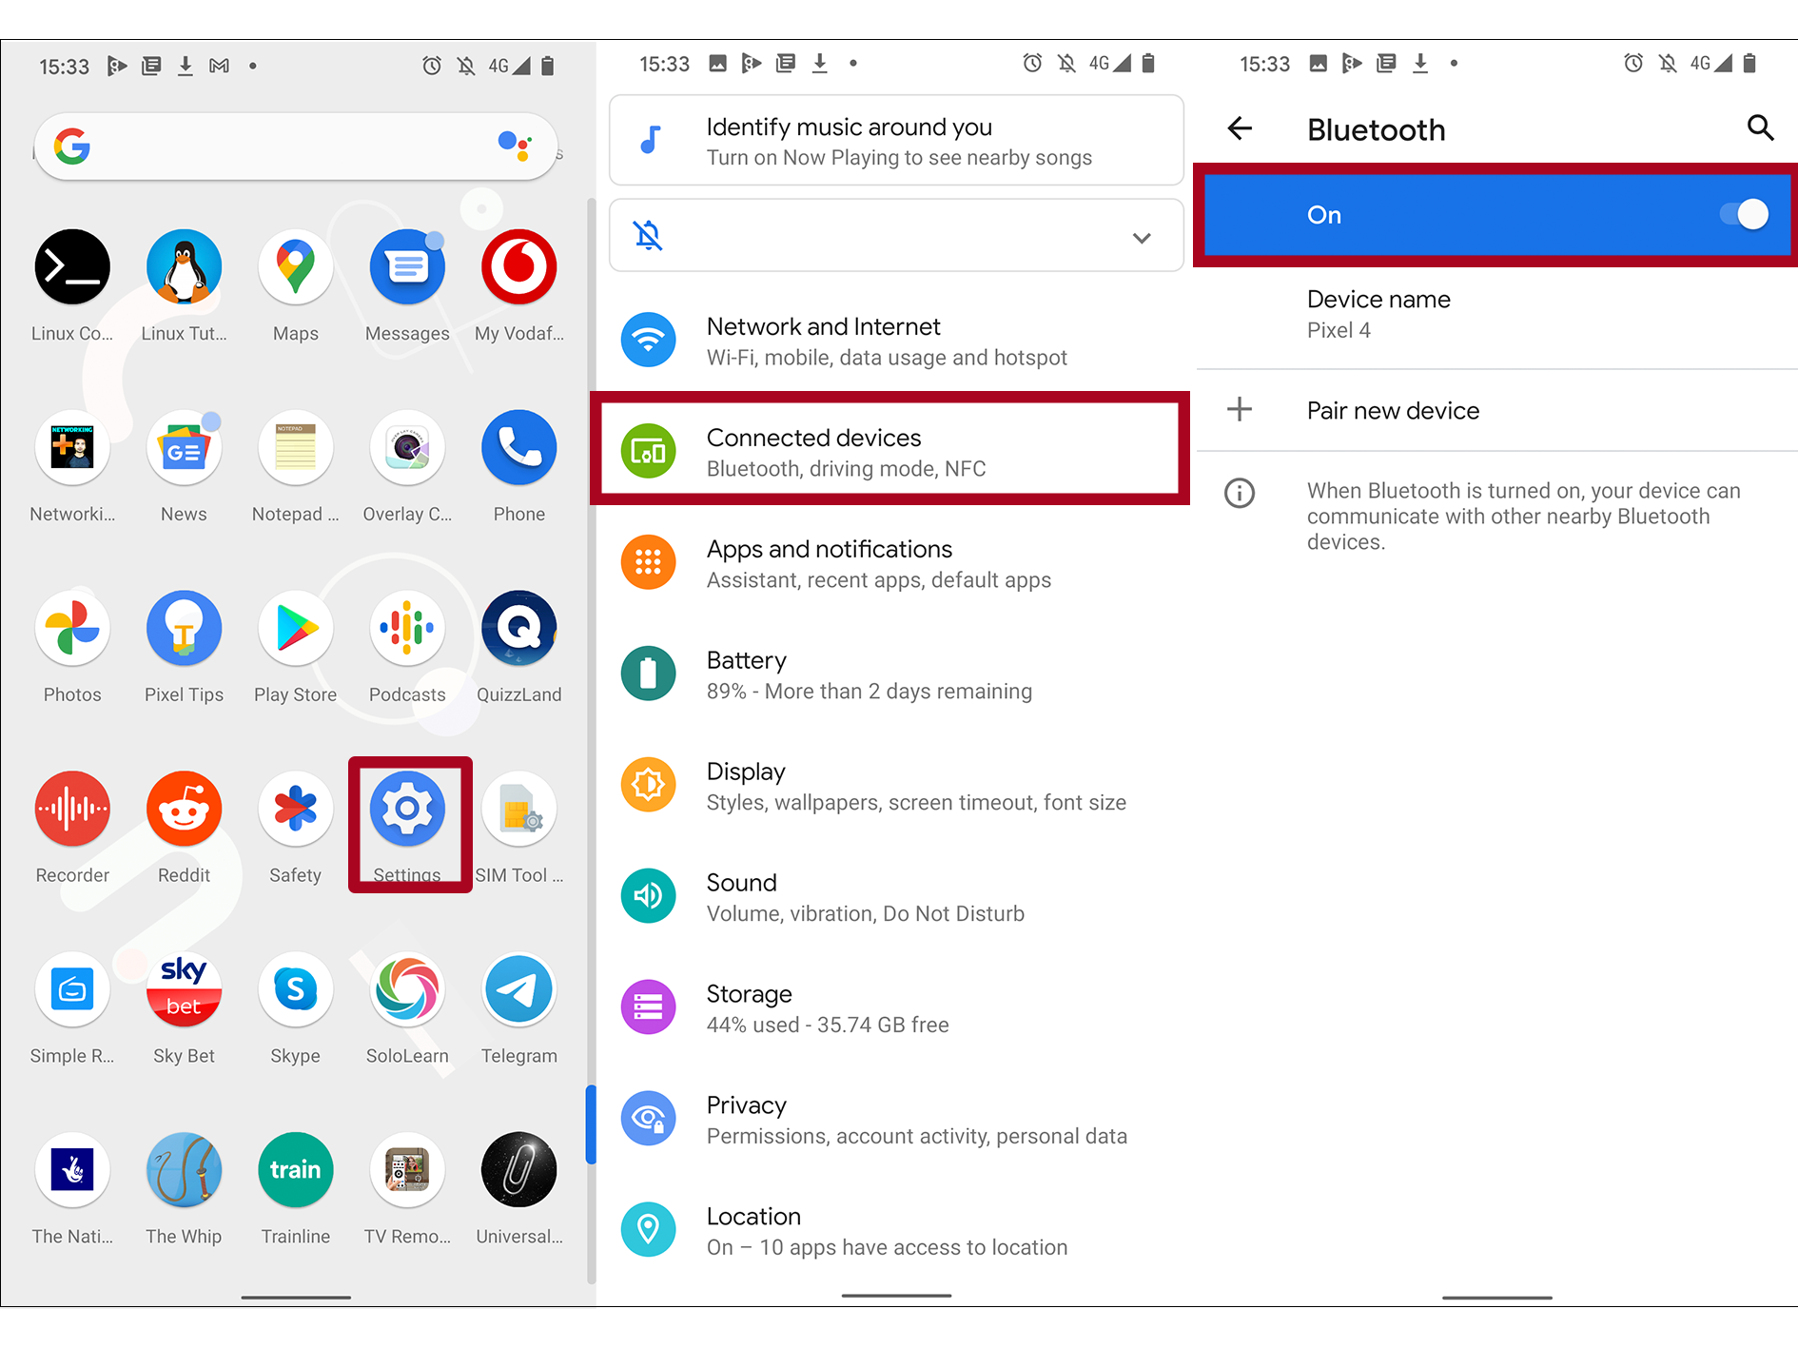
Task: Launch the Telegram app
Action: [x=518, y=989]
